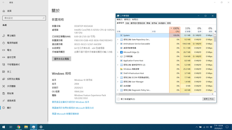Switch to the 應用程式歷程記錄 tab

[138, 23]
